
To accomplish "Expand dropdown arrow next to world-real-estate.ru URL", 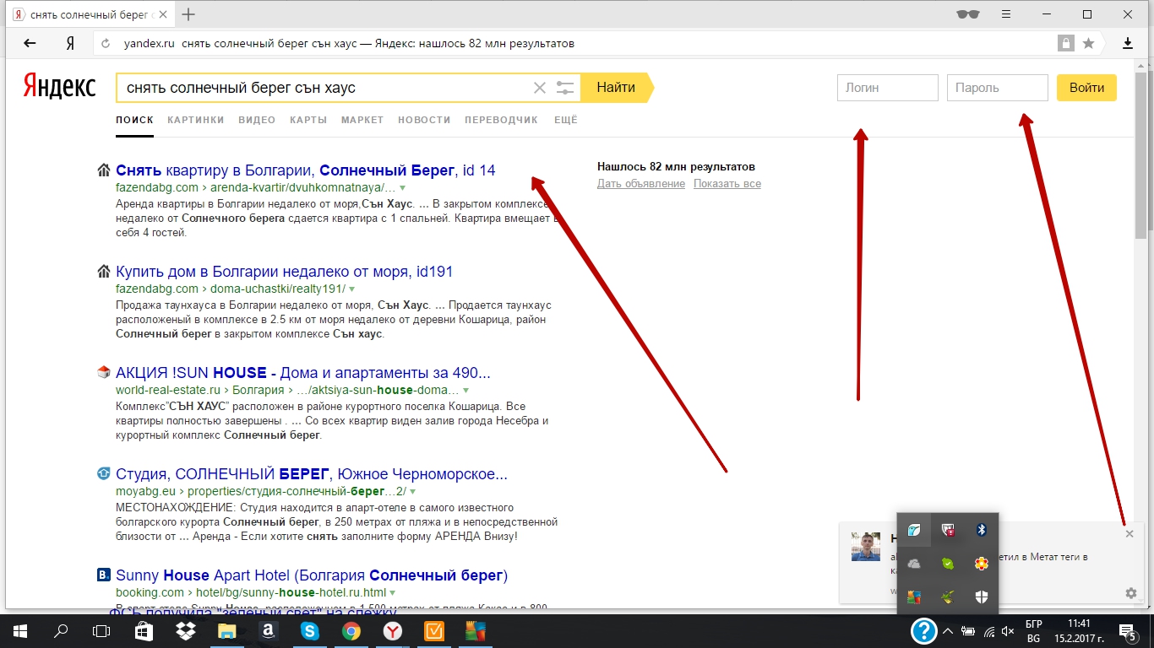I will [x=465, y=390].
